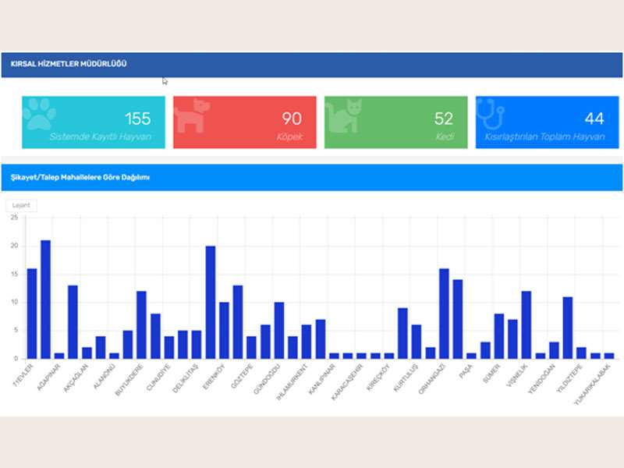
Task: Click the GÖZTEPE axis label
Action: [242, 377]
